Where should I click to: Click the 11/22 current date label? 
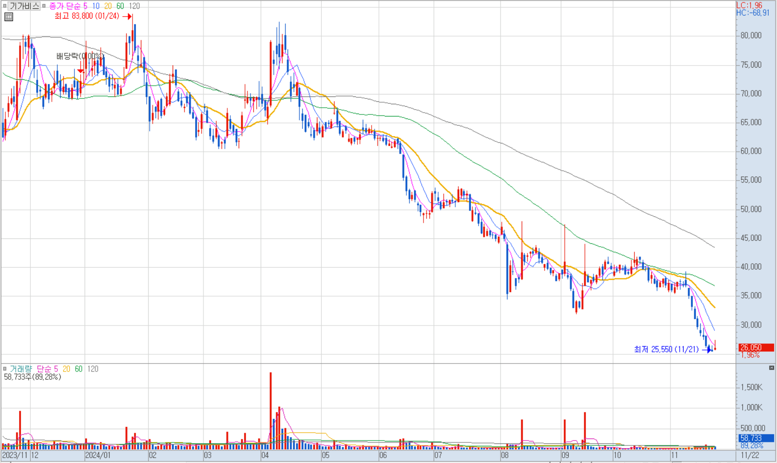click(x=751, y=456)
